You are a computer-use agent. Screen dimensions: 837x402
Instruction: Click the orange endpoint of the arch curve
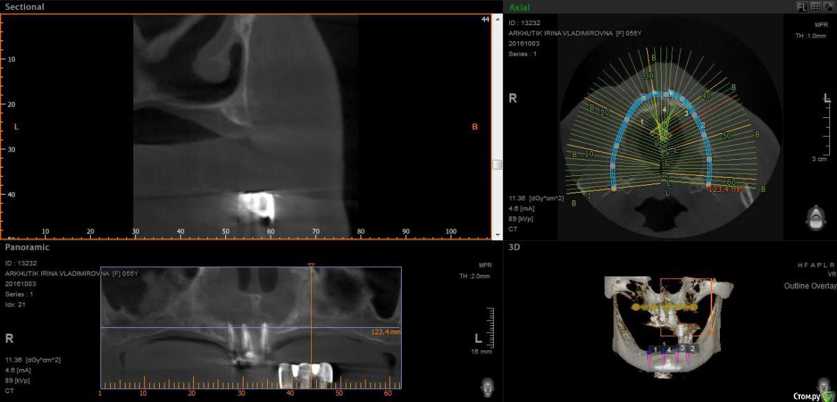pyautogui.click(x=709, y=184)
